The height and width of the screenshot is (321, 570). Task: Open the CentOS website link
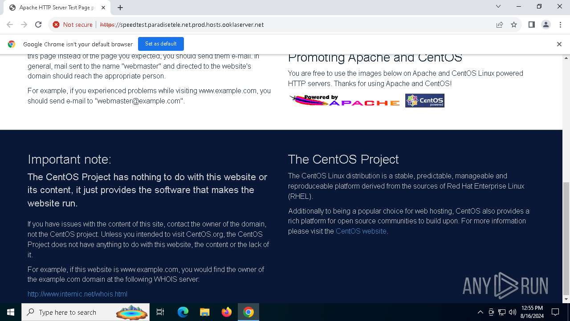361,231
